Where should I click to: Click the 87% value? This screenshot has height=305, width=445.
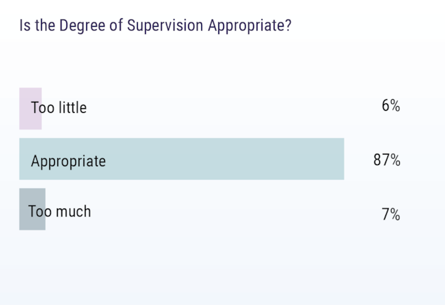tap(387, 160)
